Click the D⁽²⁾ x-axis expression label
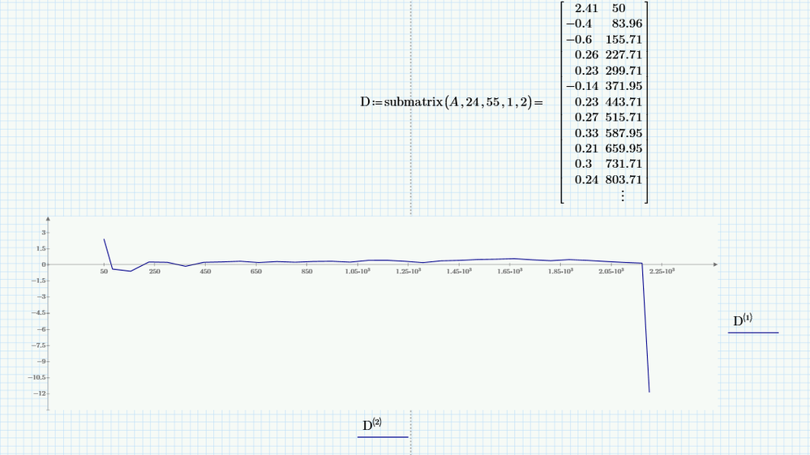Viewport: 810px width, 455px height. [372, 424]
